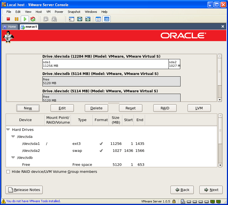Toggle Hide RAID device/LVM Volume Group members
The image size is (228, 205).
tap(8, 172)
